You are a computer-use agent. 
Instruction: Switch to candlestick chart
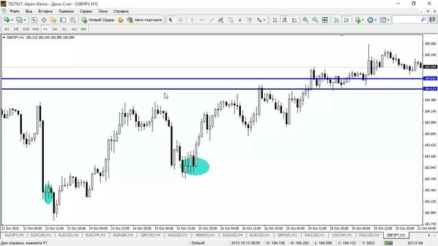pos(285,20)
